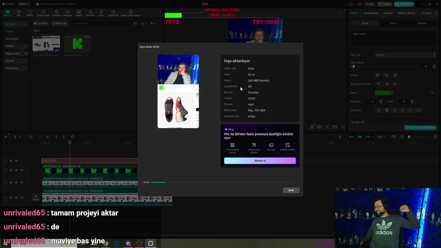The image size is (441, 248).
Task: Toggle lock on kick logo gif track
Action: (x=11, y=170)
